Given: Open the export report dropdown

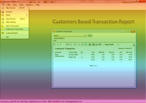Looking at the screenshot, I should coord(100,44).
